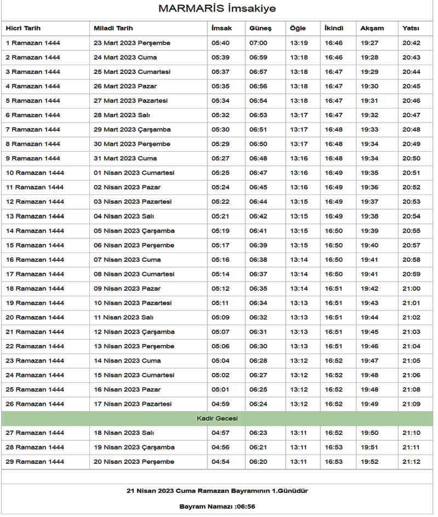Image resolution: width=438 pixels, height=517 pixels.
Task: Click akşam time 19:45
Action: coord(370,332)
